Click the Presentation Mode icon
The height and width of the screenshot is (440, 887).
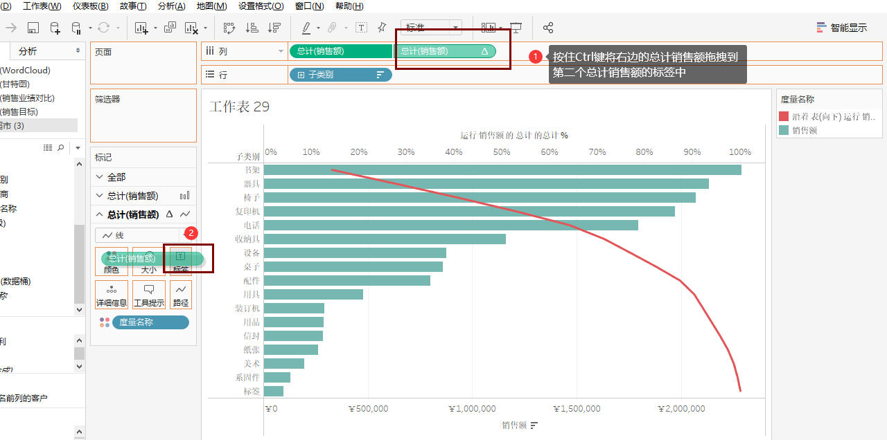point(516,28)
